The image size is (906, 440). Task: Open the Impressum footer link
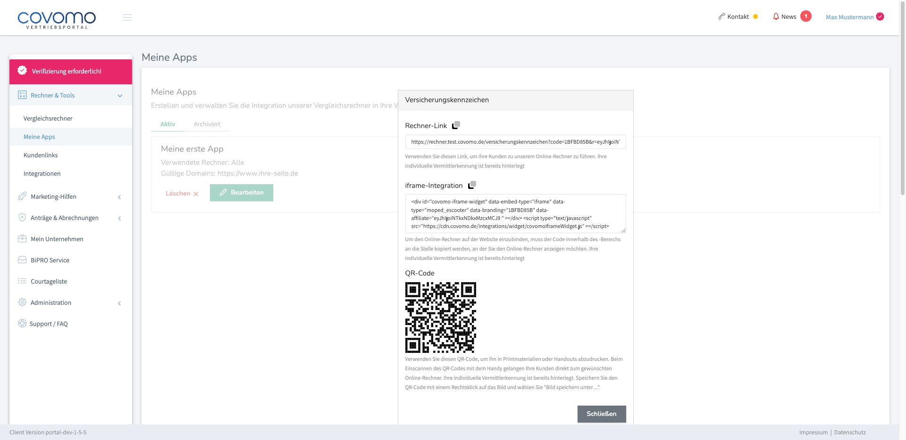813,432
